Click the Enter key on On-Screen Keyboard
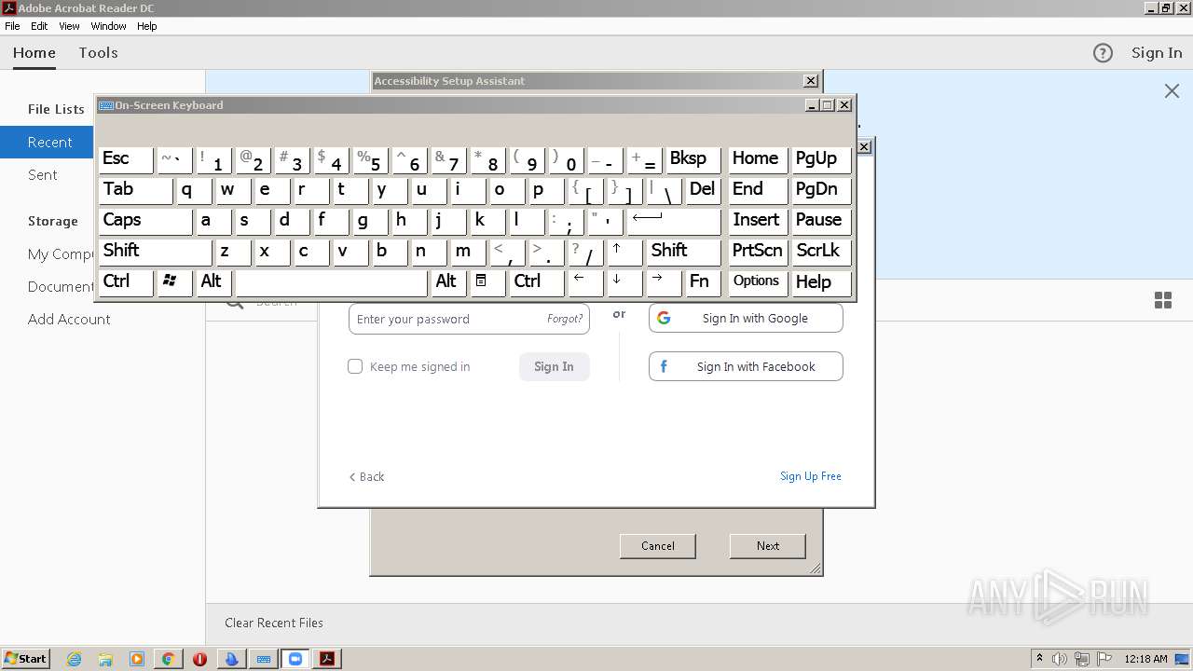The image size is (1193, 671). [x=673, y=220]
